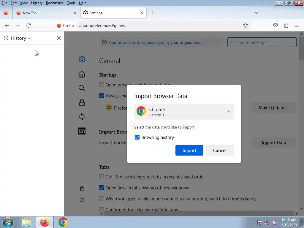Open Firefox Support help icon

(82, 200)
